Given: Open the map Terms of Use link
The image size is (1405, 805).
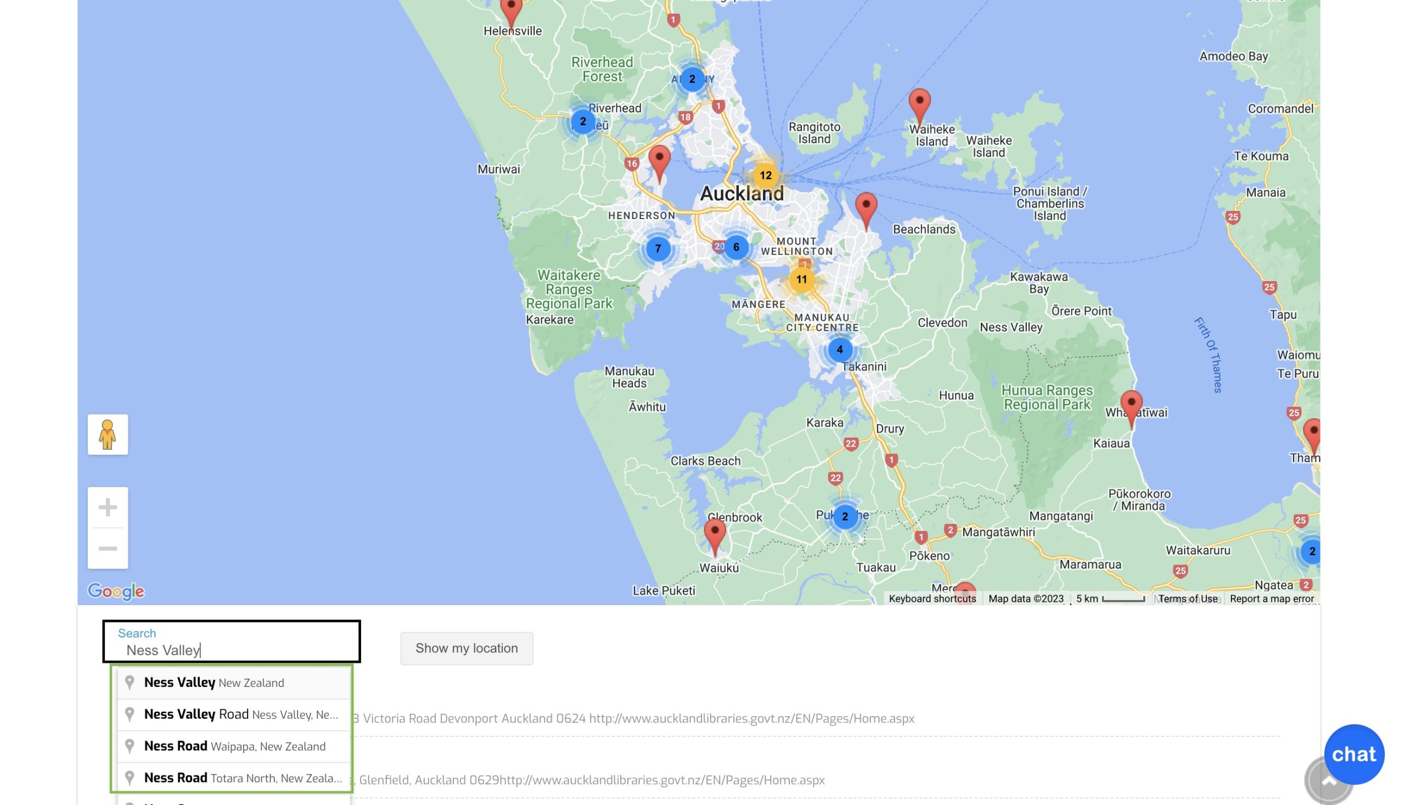Looking at the screenshot, I should (1188, 599).
